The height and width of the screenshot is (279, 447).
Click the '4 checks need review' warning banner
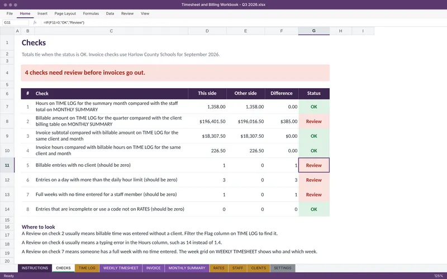175,73
